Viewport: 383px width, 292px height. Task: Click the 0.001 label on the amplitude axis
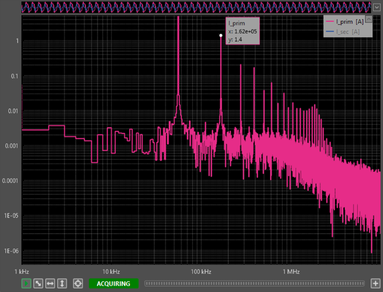point(11,146)
